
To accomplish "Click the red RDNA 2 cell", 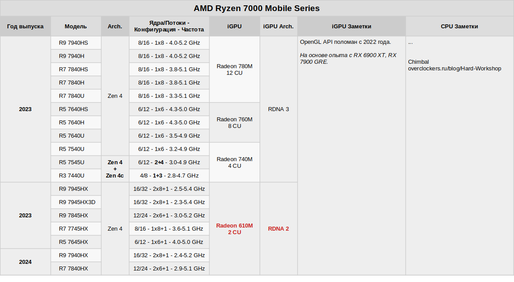I will coord(278,229).
